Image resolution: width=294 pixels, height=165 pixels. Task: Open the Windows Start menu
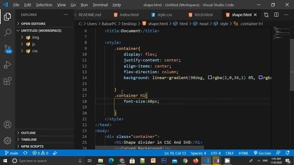coord(5,161)
